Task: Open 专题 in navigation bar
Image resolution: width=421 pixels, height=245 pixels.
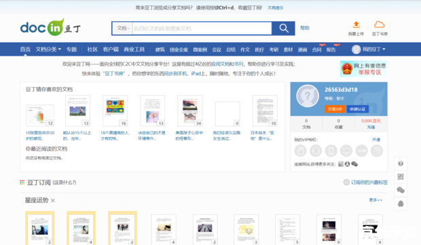Action: tap(72, 50)
